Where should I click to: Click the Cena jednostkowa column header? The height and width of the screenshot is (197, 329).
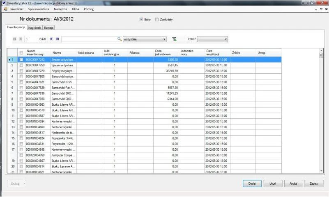[x=166, y=52]
